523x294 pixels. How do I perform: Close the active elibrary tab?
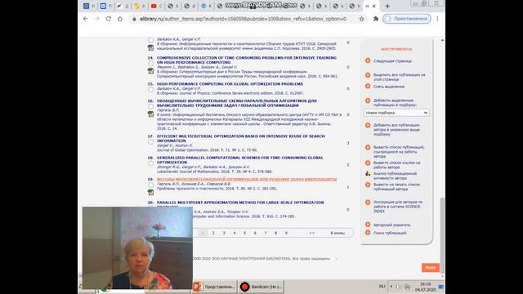coord(374,6)
